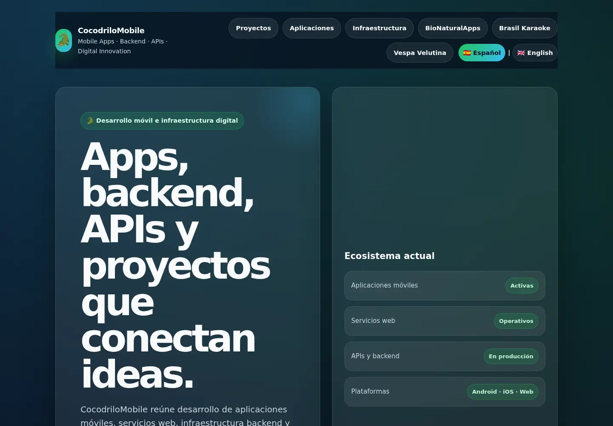
Task: Select the Plataformas row
Action: point(445,391)
